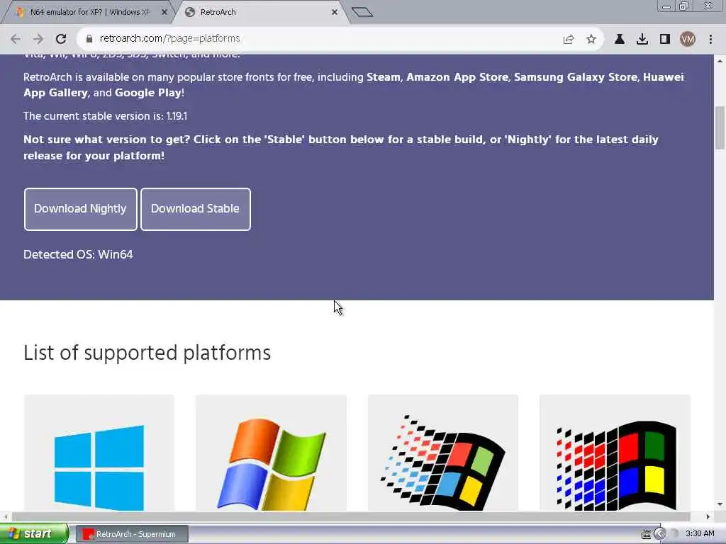The image size is (726, 544).
Task: Go forward in browser history
Action: click(x=38, y=39)
